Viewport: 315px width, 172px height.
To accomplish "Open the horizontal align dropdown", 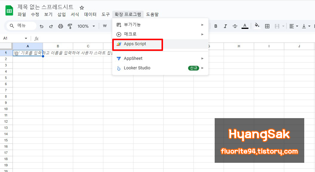I will (294, 26).
